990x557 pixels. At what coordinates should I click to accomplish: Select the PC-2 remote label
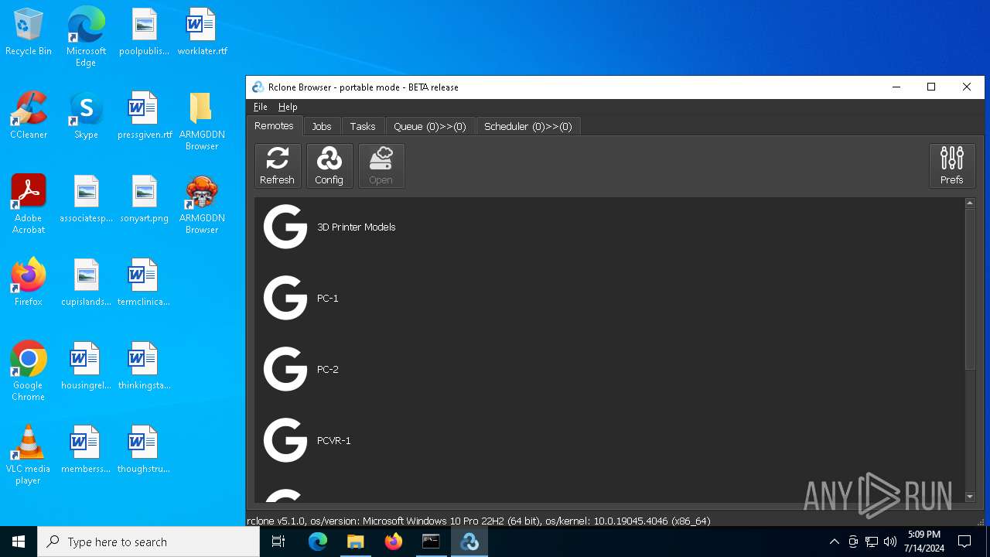[327, 369]
